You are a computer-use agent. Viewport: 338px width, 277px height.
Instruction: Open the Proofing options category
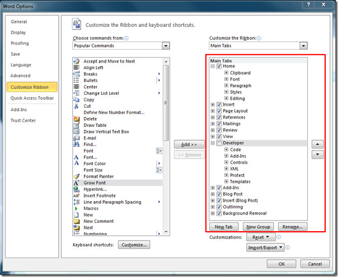(20, 43)
